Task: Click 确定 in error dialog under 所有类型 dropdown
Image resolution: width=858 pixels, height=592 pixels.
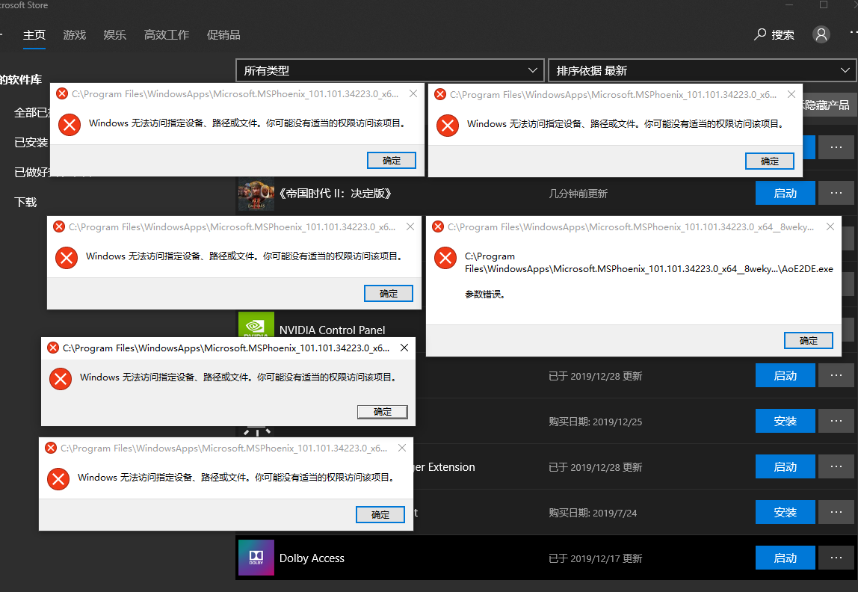Action: [391, 160]
